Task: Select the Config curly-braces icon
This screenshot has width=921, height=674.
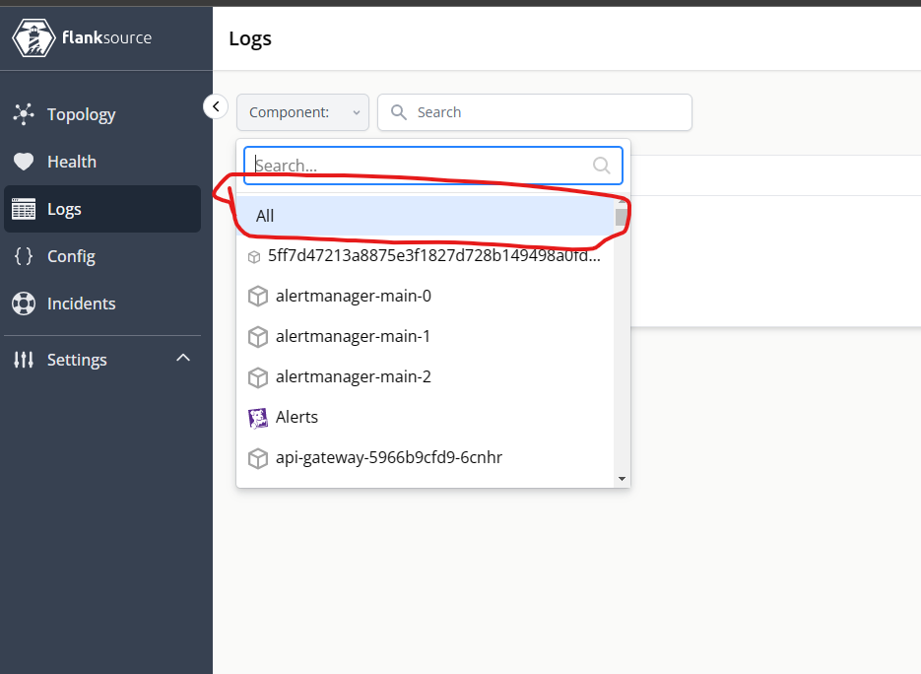Action: (x=23, y=256)
